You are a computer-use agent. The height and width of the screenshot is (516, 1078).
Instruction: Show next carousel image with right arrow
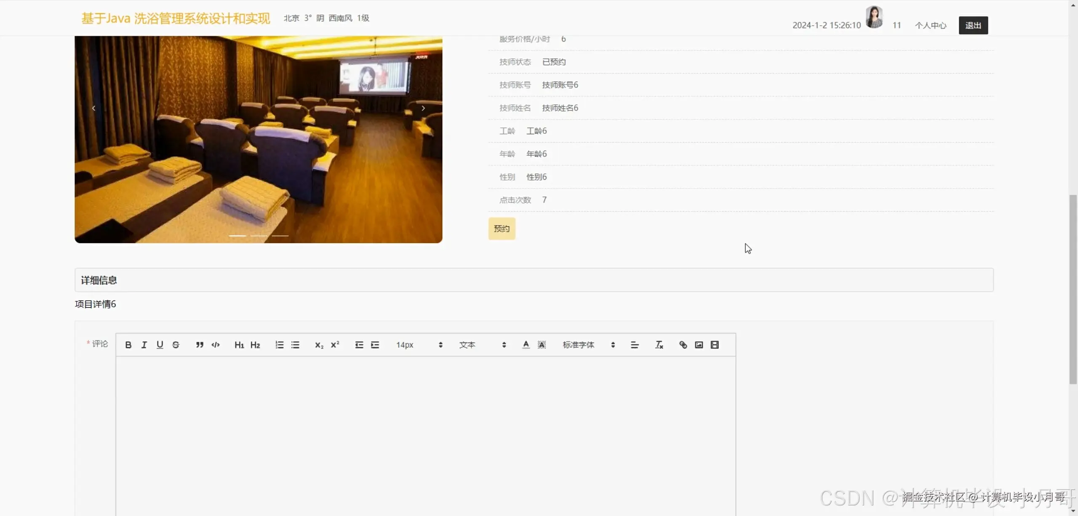[x=423, y=108]
